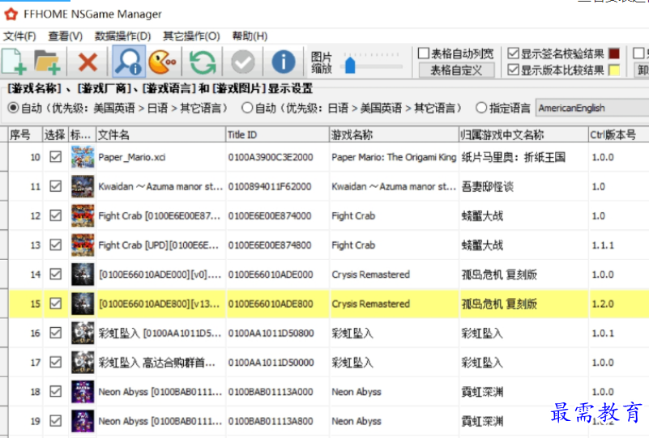Uncheck the selection box for row 12
649x438 pixels.
55,215
